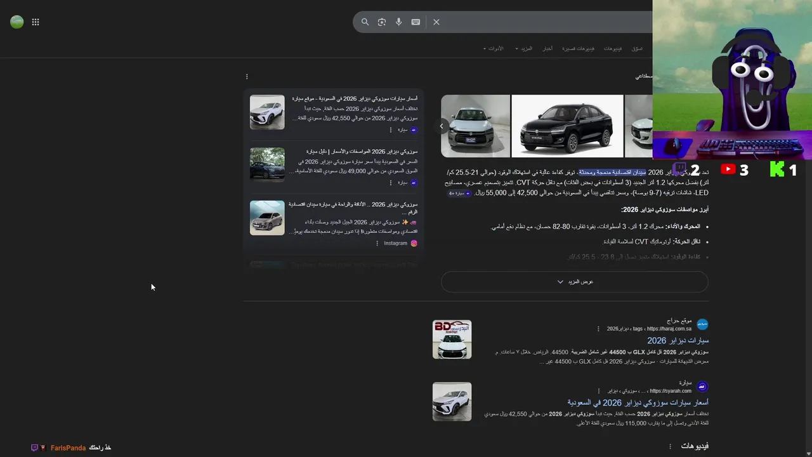Open Google Lens image search icon
The image size is (812, 457).
[x=382, y=22]
